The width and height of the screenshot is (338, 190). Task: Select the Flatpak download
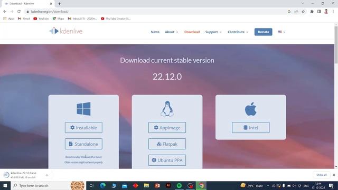[x=167, y=144]
